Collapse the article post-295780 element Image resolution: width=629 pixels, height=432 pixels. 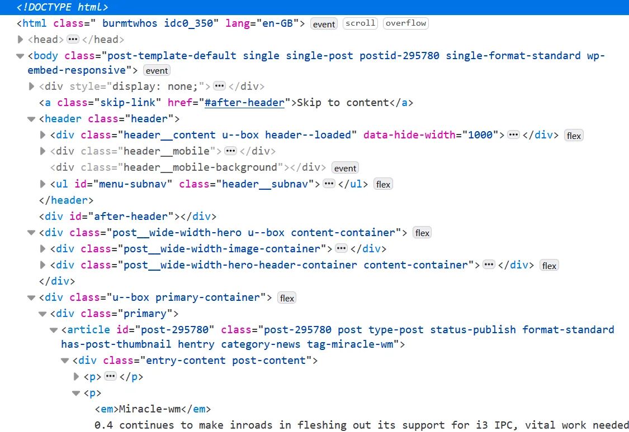tap(53, 330)
